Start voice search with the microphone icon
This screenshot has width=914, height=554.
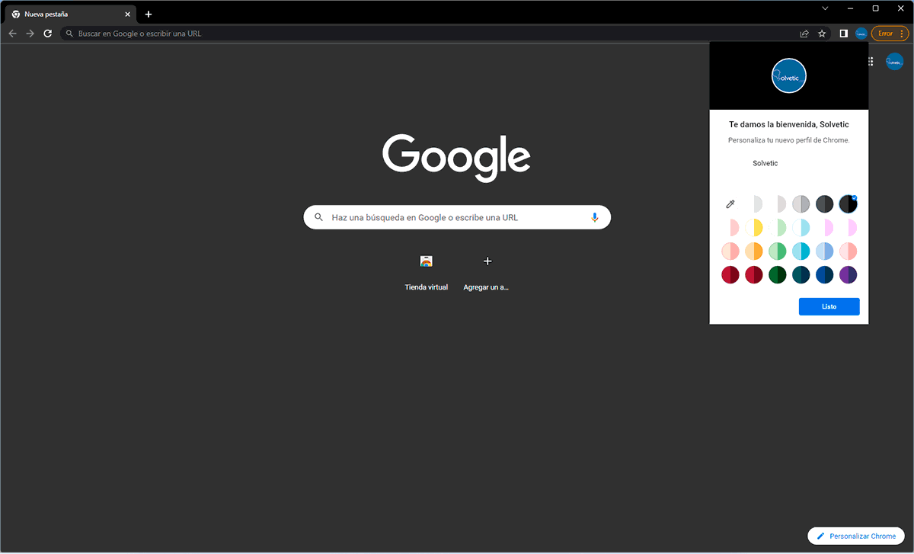pyautogui.click(x=595, y=217)
